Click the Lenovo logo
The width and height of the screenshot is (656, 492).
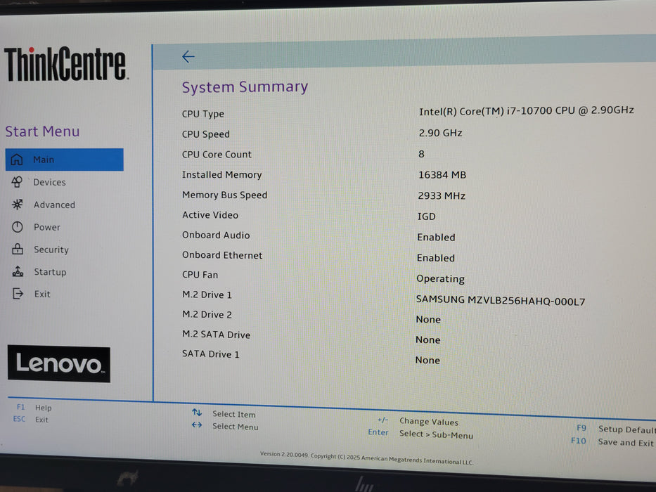click(x=59, y=363)
